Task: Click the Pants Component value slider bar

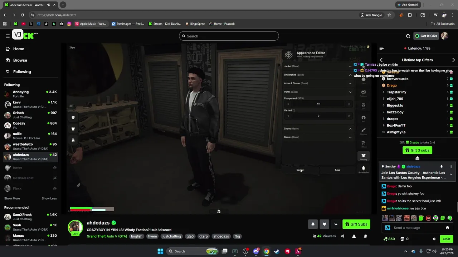Action: click(318, 104)
